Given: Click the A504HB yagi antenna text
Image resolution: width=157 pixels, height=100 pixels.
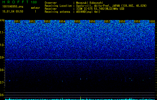Looking at the screenshot, I should tap(88, 12).
